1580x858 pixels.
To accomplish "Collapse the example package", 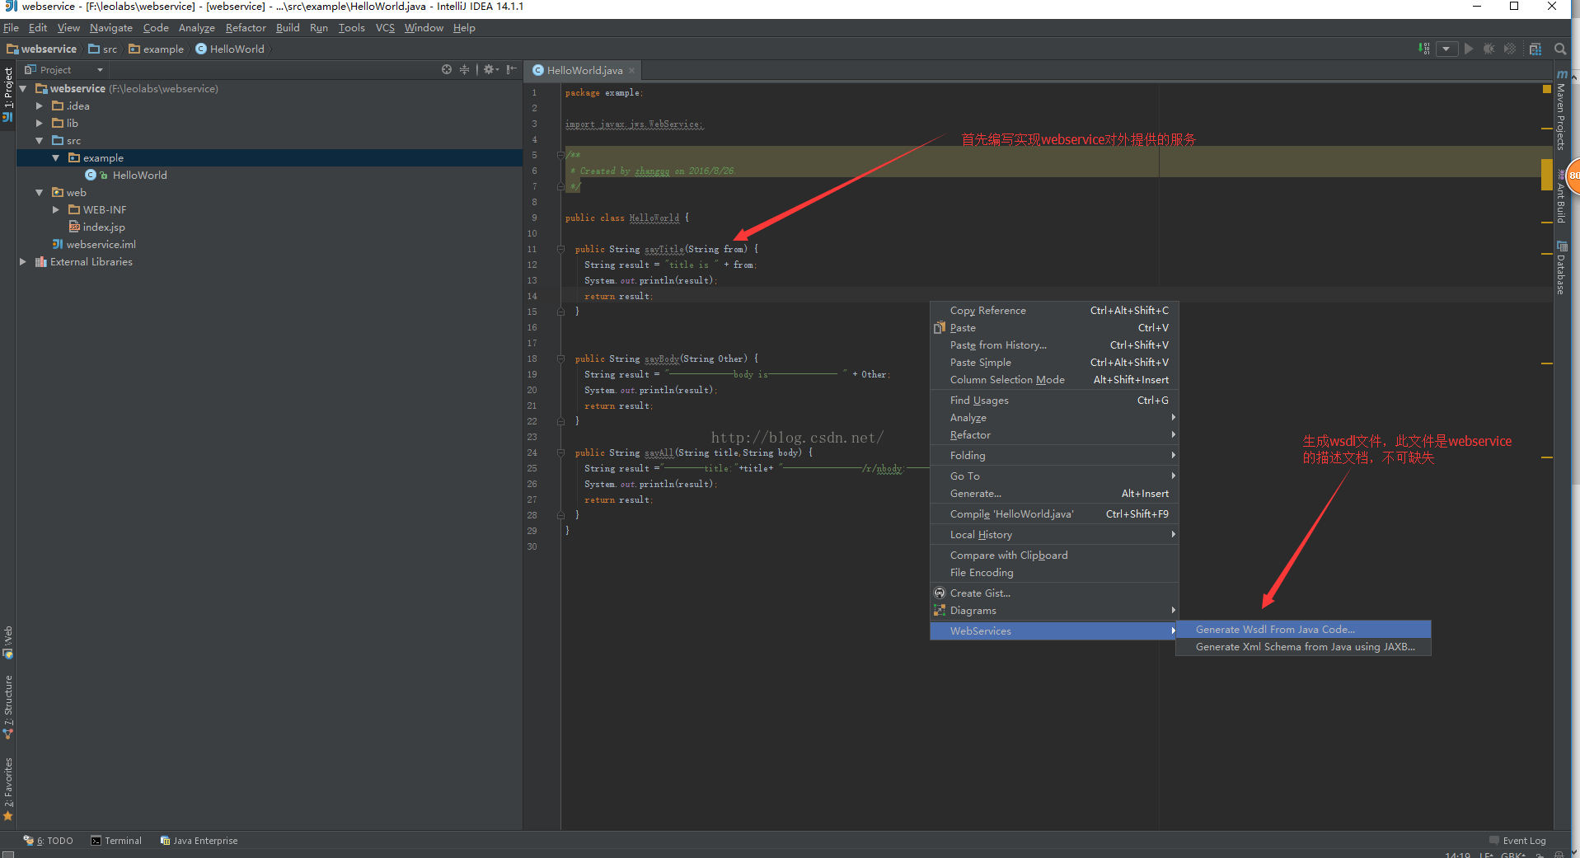I will [x=55, y=157].
